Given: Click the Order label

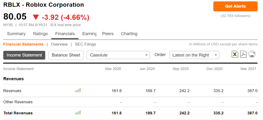Looking at the screenshot, I should pos(160,55).
